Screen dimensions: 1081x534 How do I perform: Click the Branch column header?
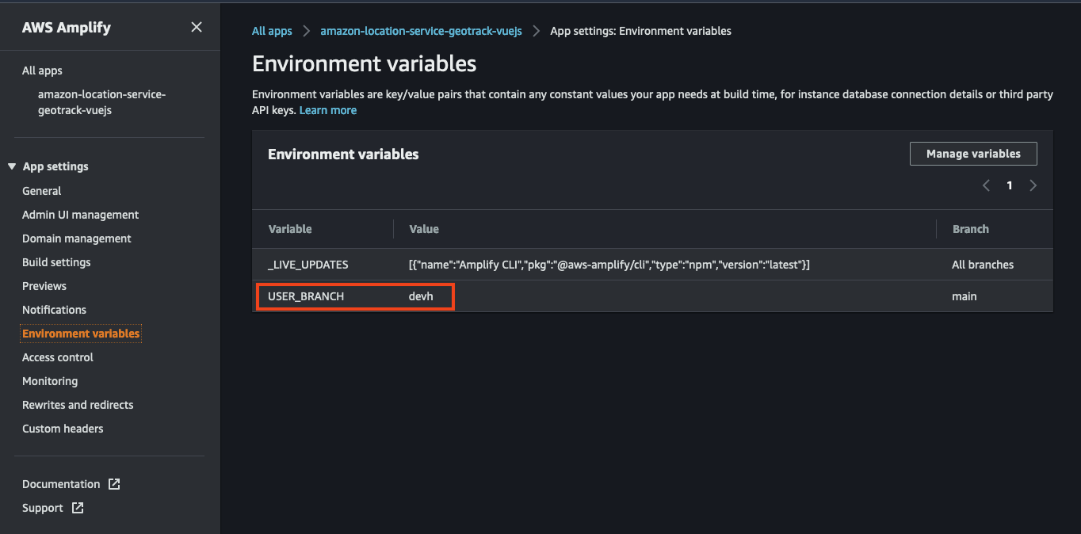tap(970, 229)
